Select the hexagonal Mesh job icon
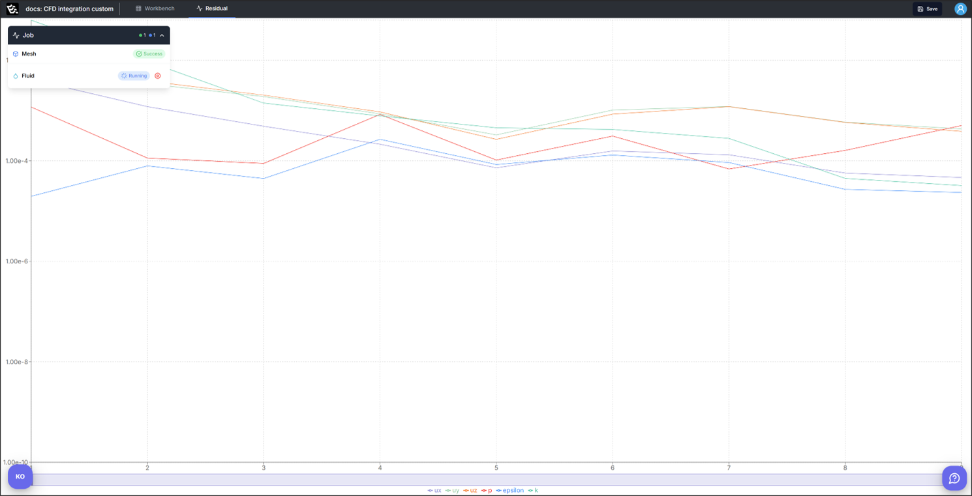This screenshot has width=972, height=496. tap(16, 53)
